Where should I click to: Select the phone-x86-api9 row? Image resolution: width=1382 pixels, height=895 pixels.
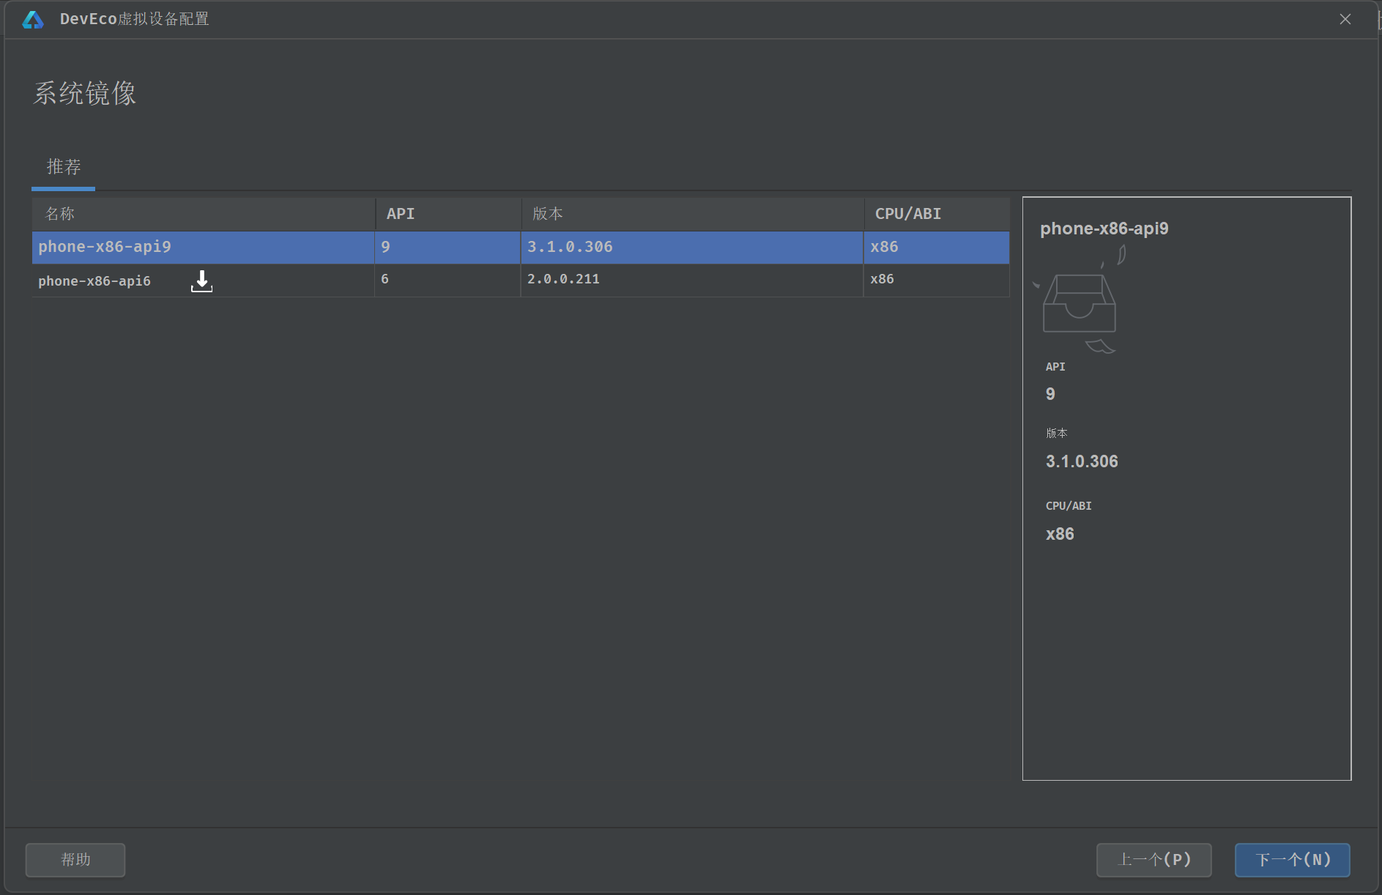(521, 248)
